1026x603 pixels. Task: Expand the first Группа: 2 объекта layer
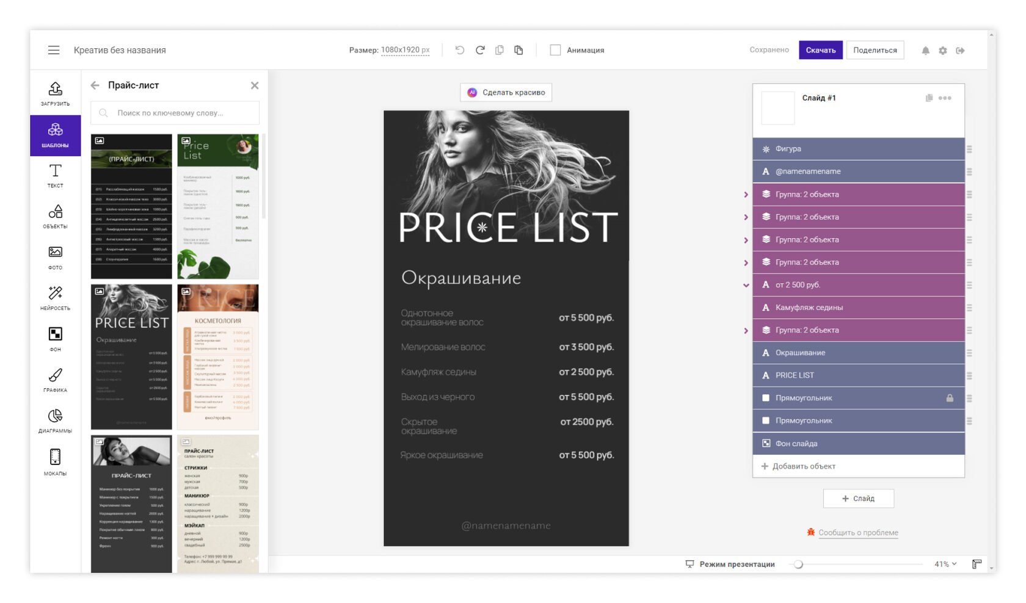pos(746,195)
